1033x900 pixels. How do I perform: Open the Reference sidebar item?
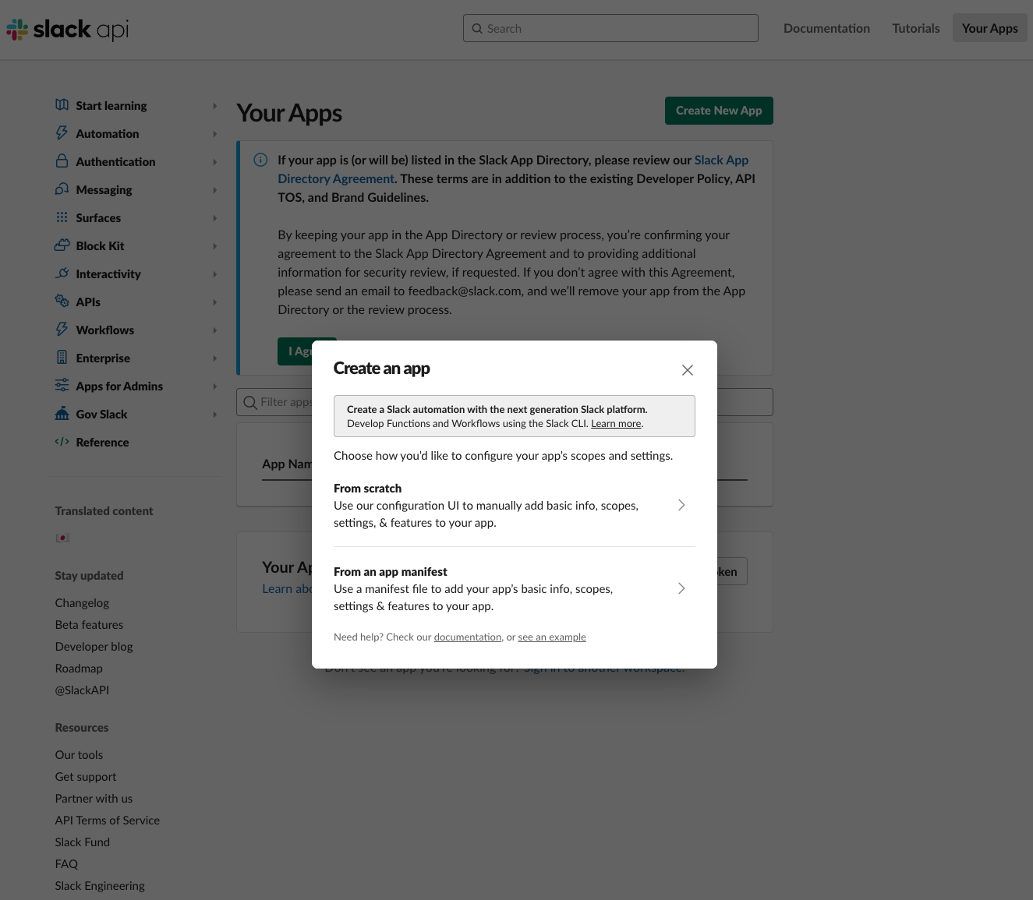point(102,442)
